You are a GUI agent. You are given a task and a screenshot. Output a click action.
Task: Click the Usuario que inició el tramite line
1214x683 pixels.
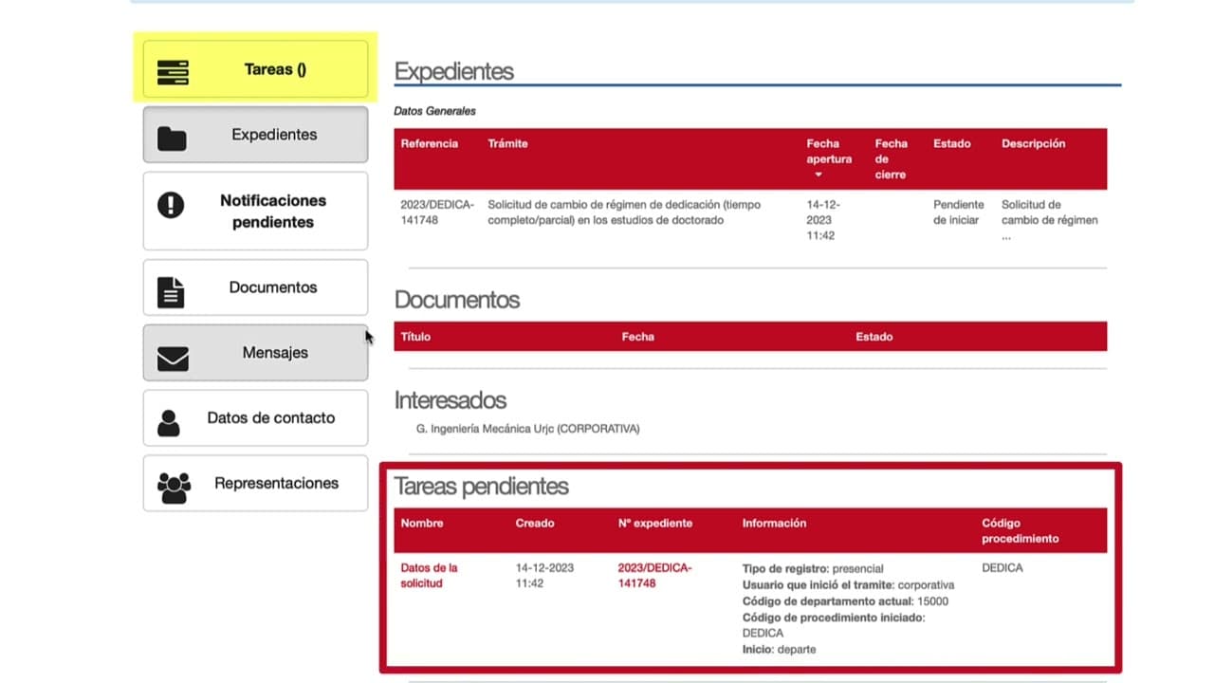coord(848,585)
